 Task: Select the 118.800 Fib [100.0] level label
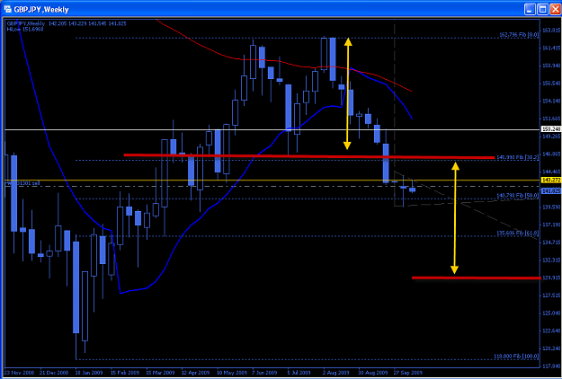[x=518, y=356]
